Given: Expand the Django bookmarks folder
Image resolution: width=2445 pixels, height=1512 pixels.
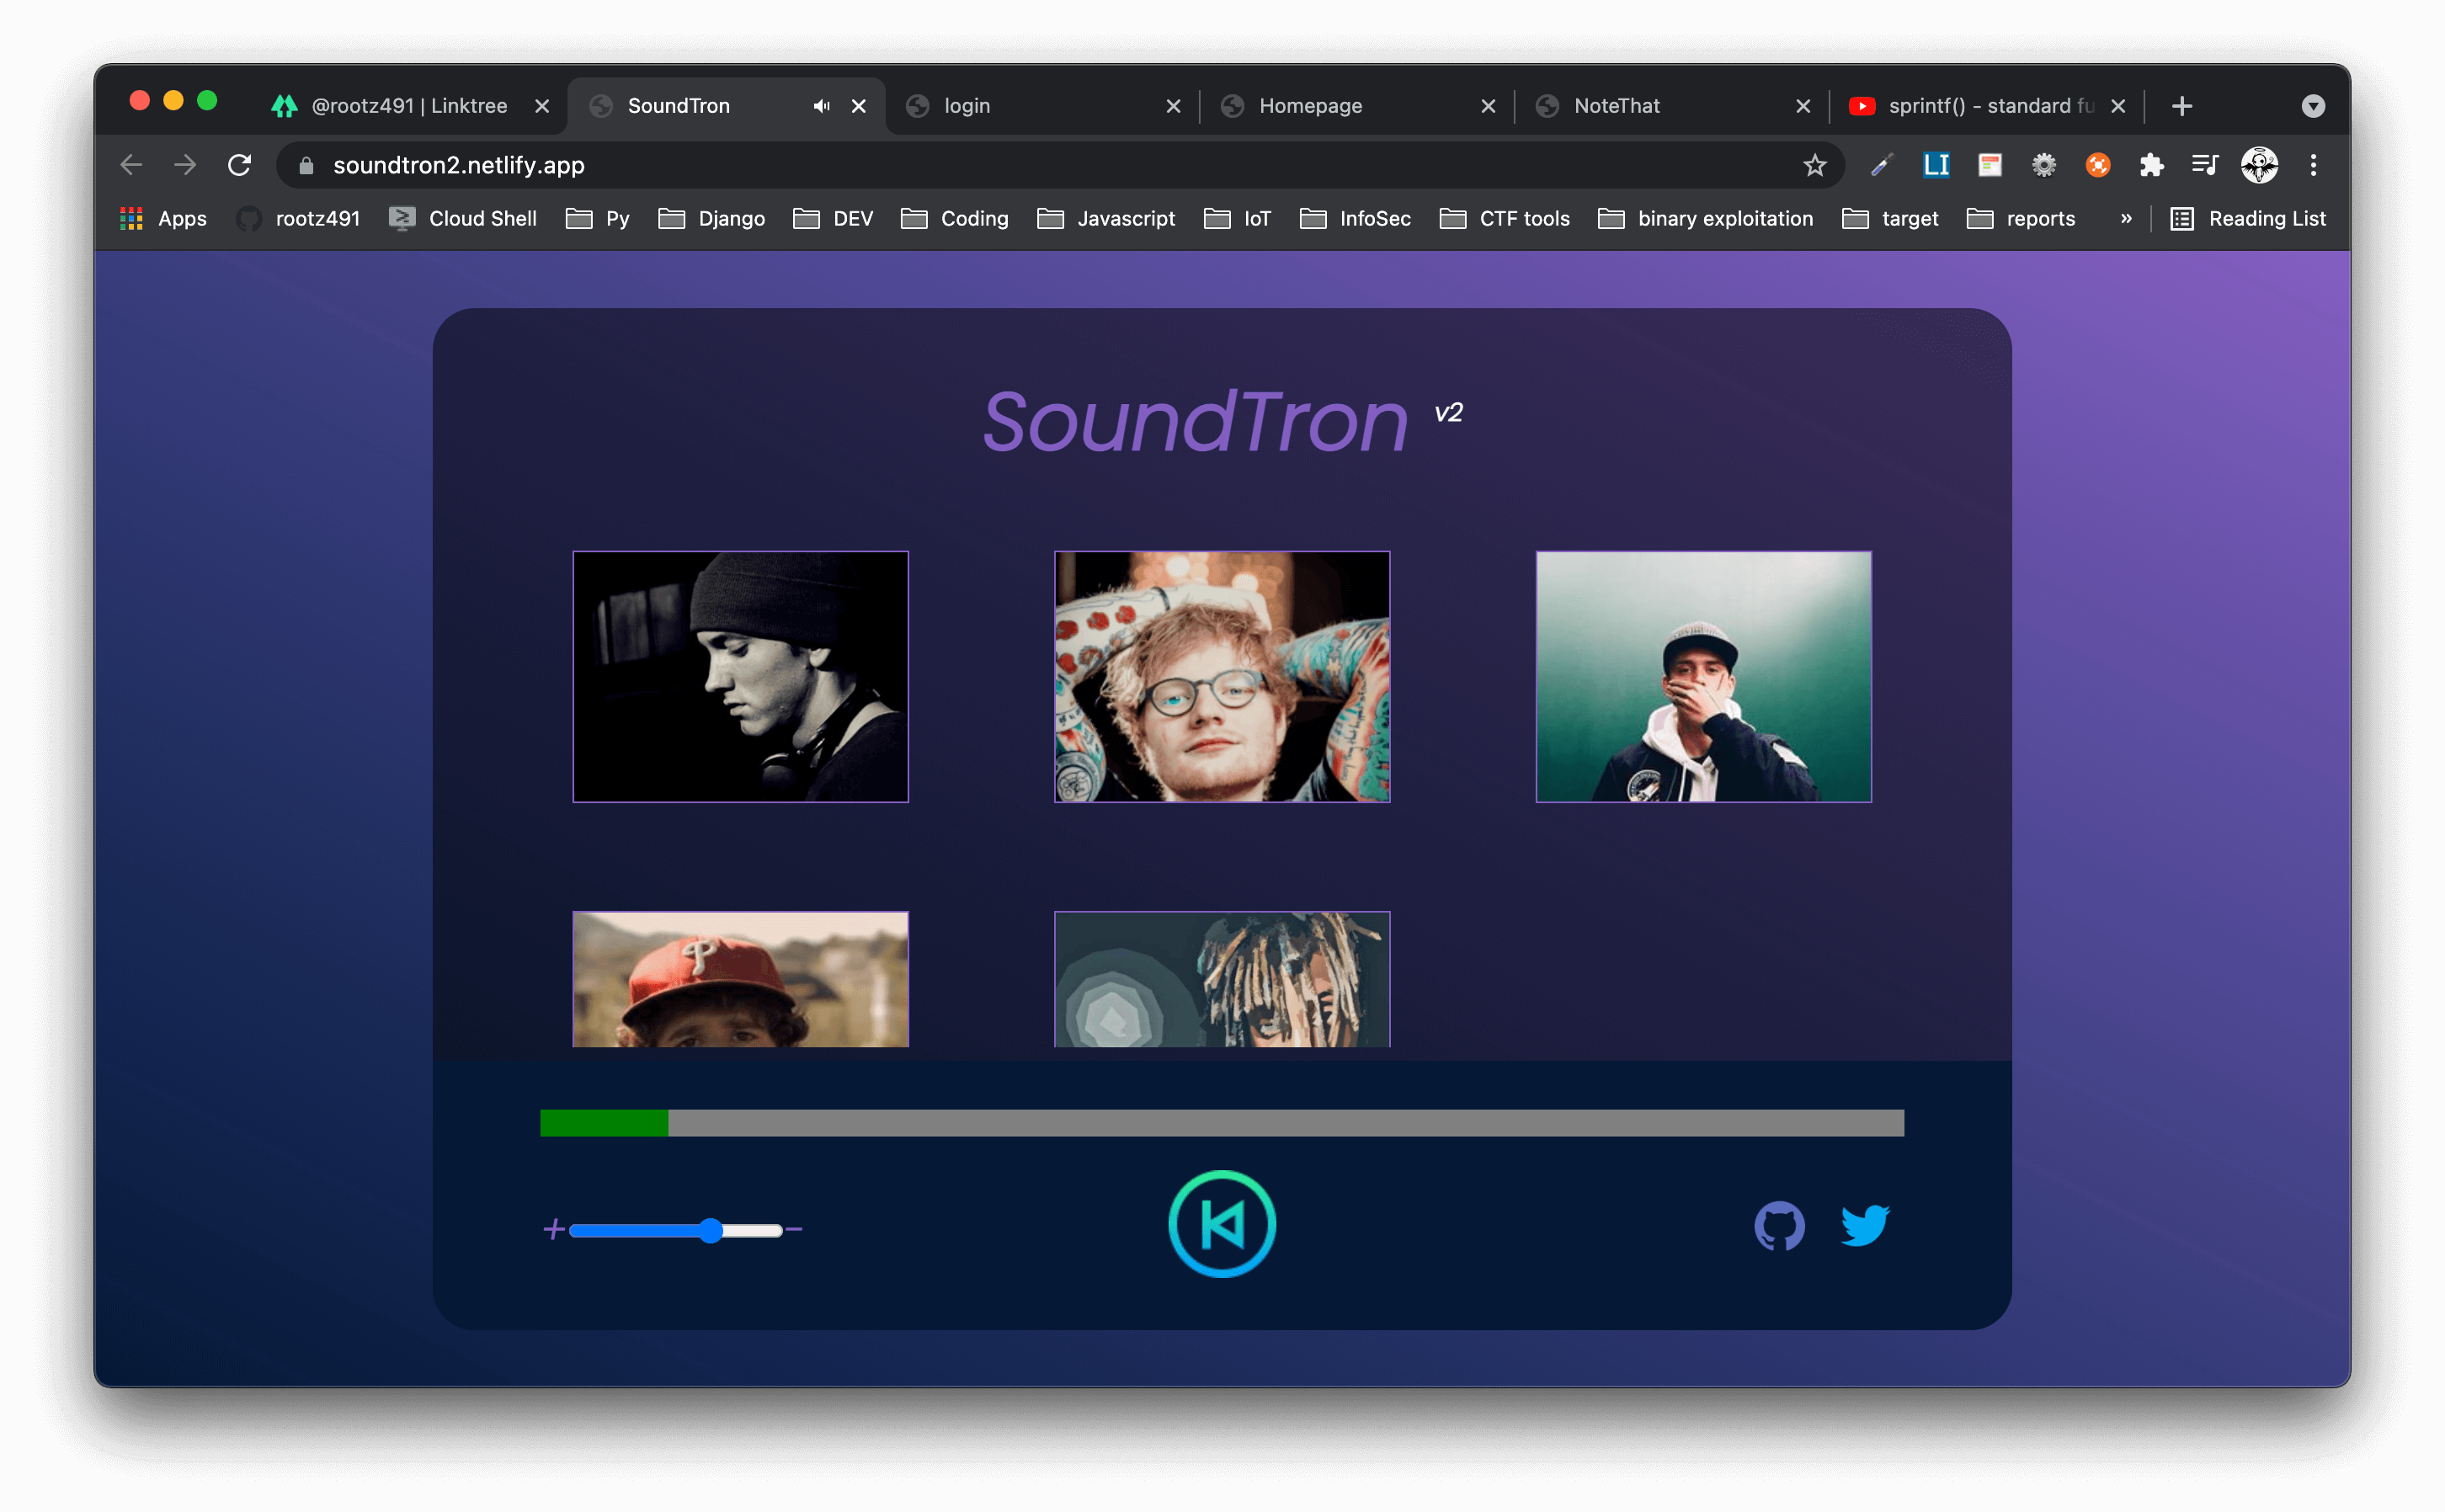Looking at the screenshot, I should pyautogui.click(x=711, y=218).
